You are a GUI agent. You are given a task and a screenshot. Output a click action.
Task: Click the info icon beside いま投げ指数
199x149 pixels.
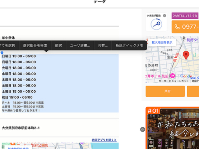point(164,16)
